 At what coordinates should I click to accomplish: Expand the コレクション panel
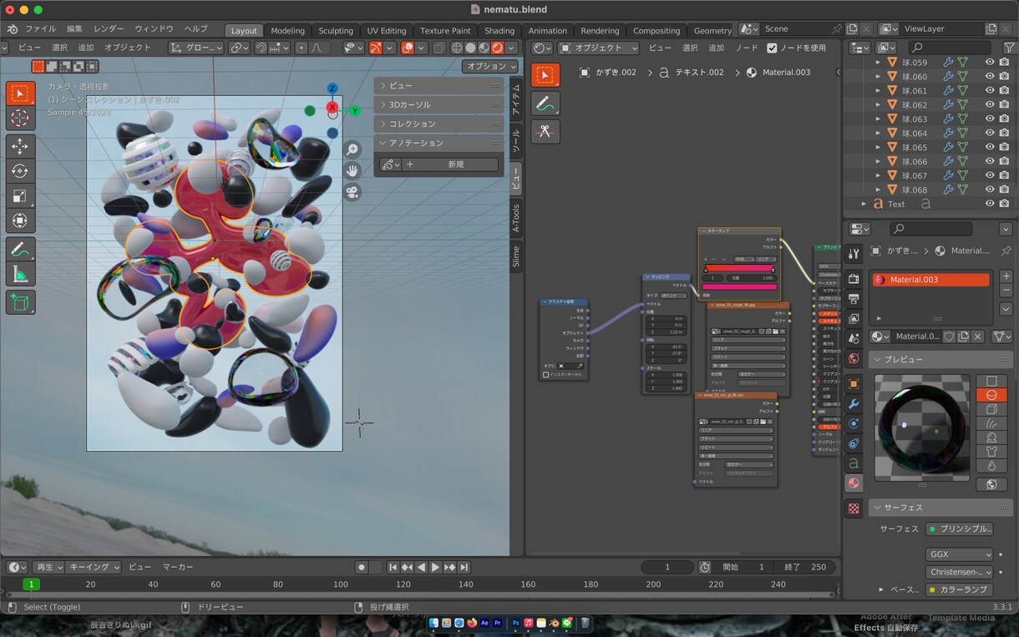click(439, 124)
